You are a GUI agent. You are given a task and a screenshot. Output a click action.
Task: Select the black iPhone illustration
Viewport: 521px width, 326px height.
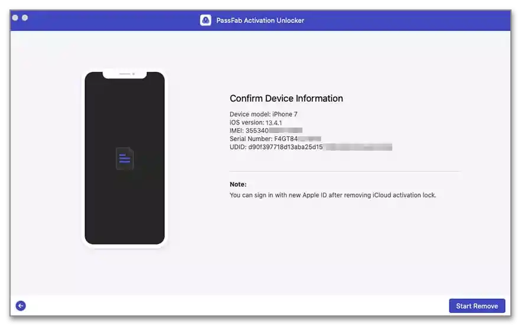(x=125, y=158)
